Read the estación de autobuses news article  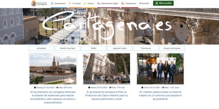coord(53,97)
